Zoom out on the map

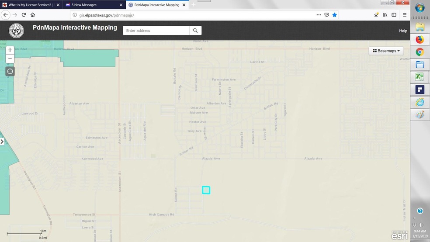point(10,59)
